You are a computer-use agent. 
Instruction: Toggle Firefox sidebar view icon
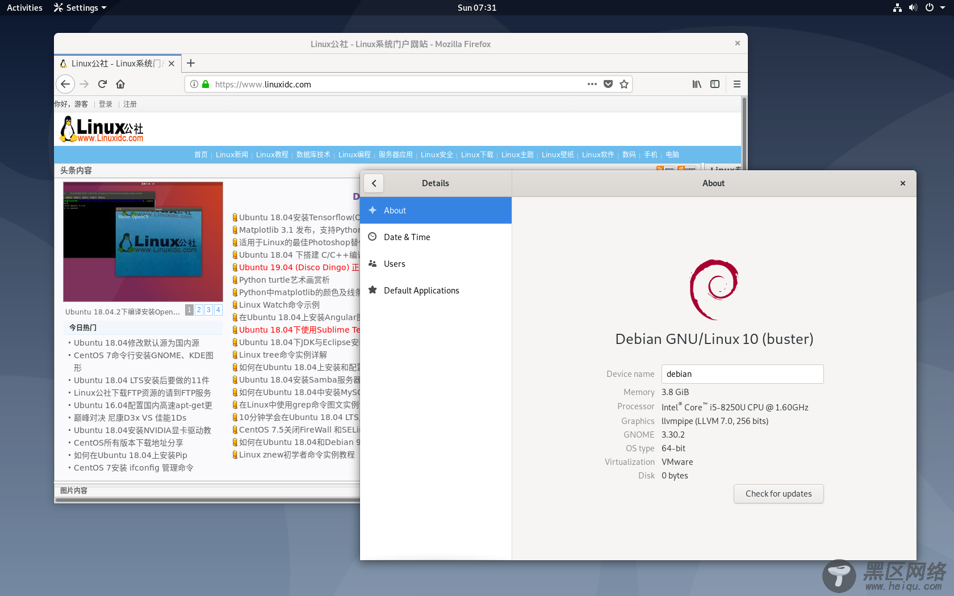click(x=715, y=84)
